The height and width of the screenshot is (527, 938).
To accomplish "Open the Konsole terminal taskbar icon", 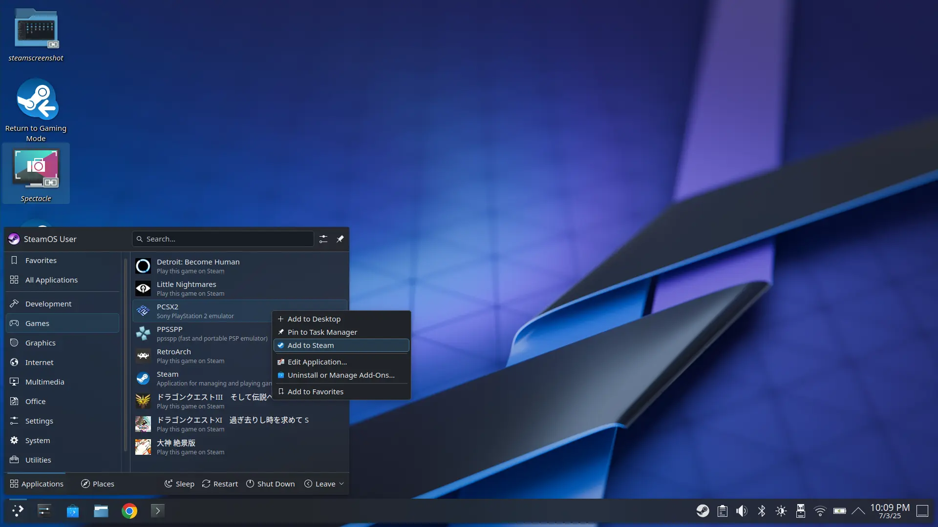I will tap(157, 511).
